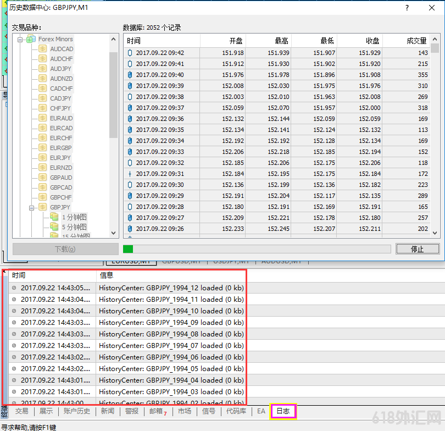445x431 pixels.
Task: Switch to the 代码库 tab
Action: click(236, 411)
